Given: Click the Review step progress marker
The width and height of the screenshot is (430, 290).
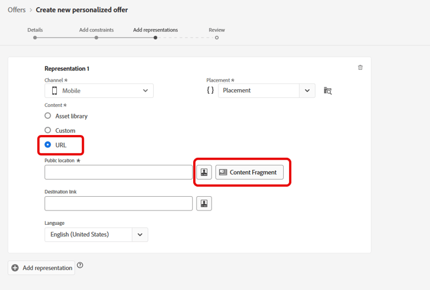Looking at the screenshot, I should [x=217, y=37].
